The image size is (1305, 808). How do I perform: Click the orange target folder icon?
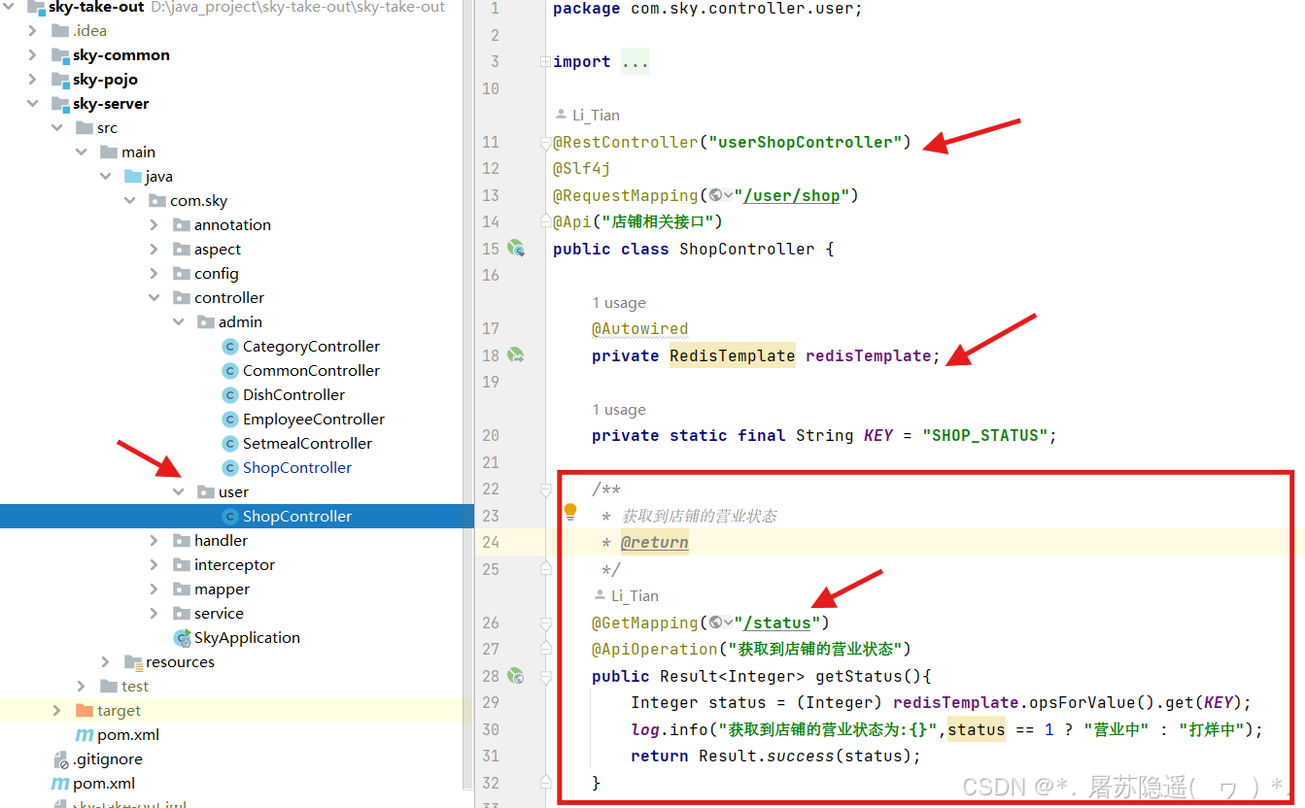coord(85,711)
